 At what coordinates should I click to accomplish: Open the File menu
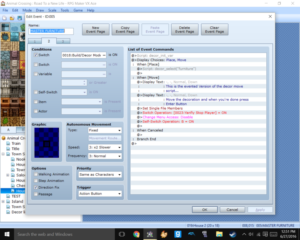(x=5, y=10)
